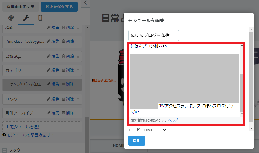
Task: Click drag handle icon of カテゴリー row
Action: (x=78, y=70)
